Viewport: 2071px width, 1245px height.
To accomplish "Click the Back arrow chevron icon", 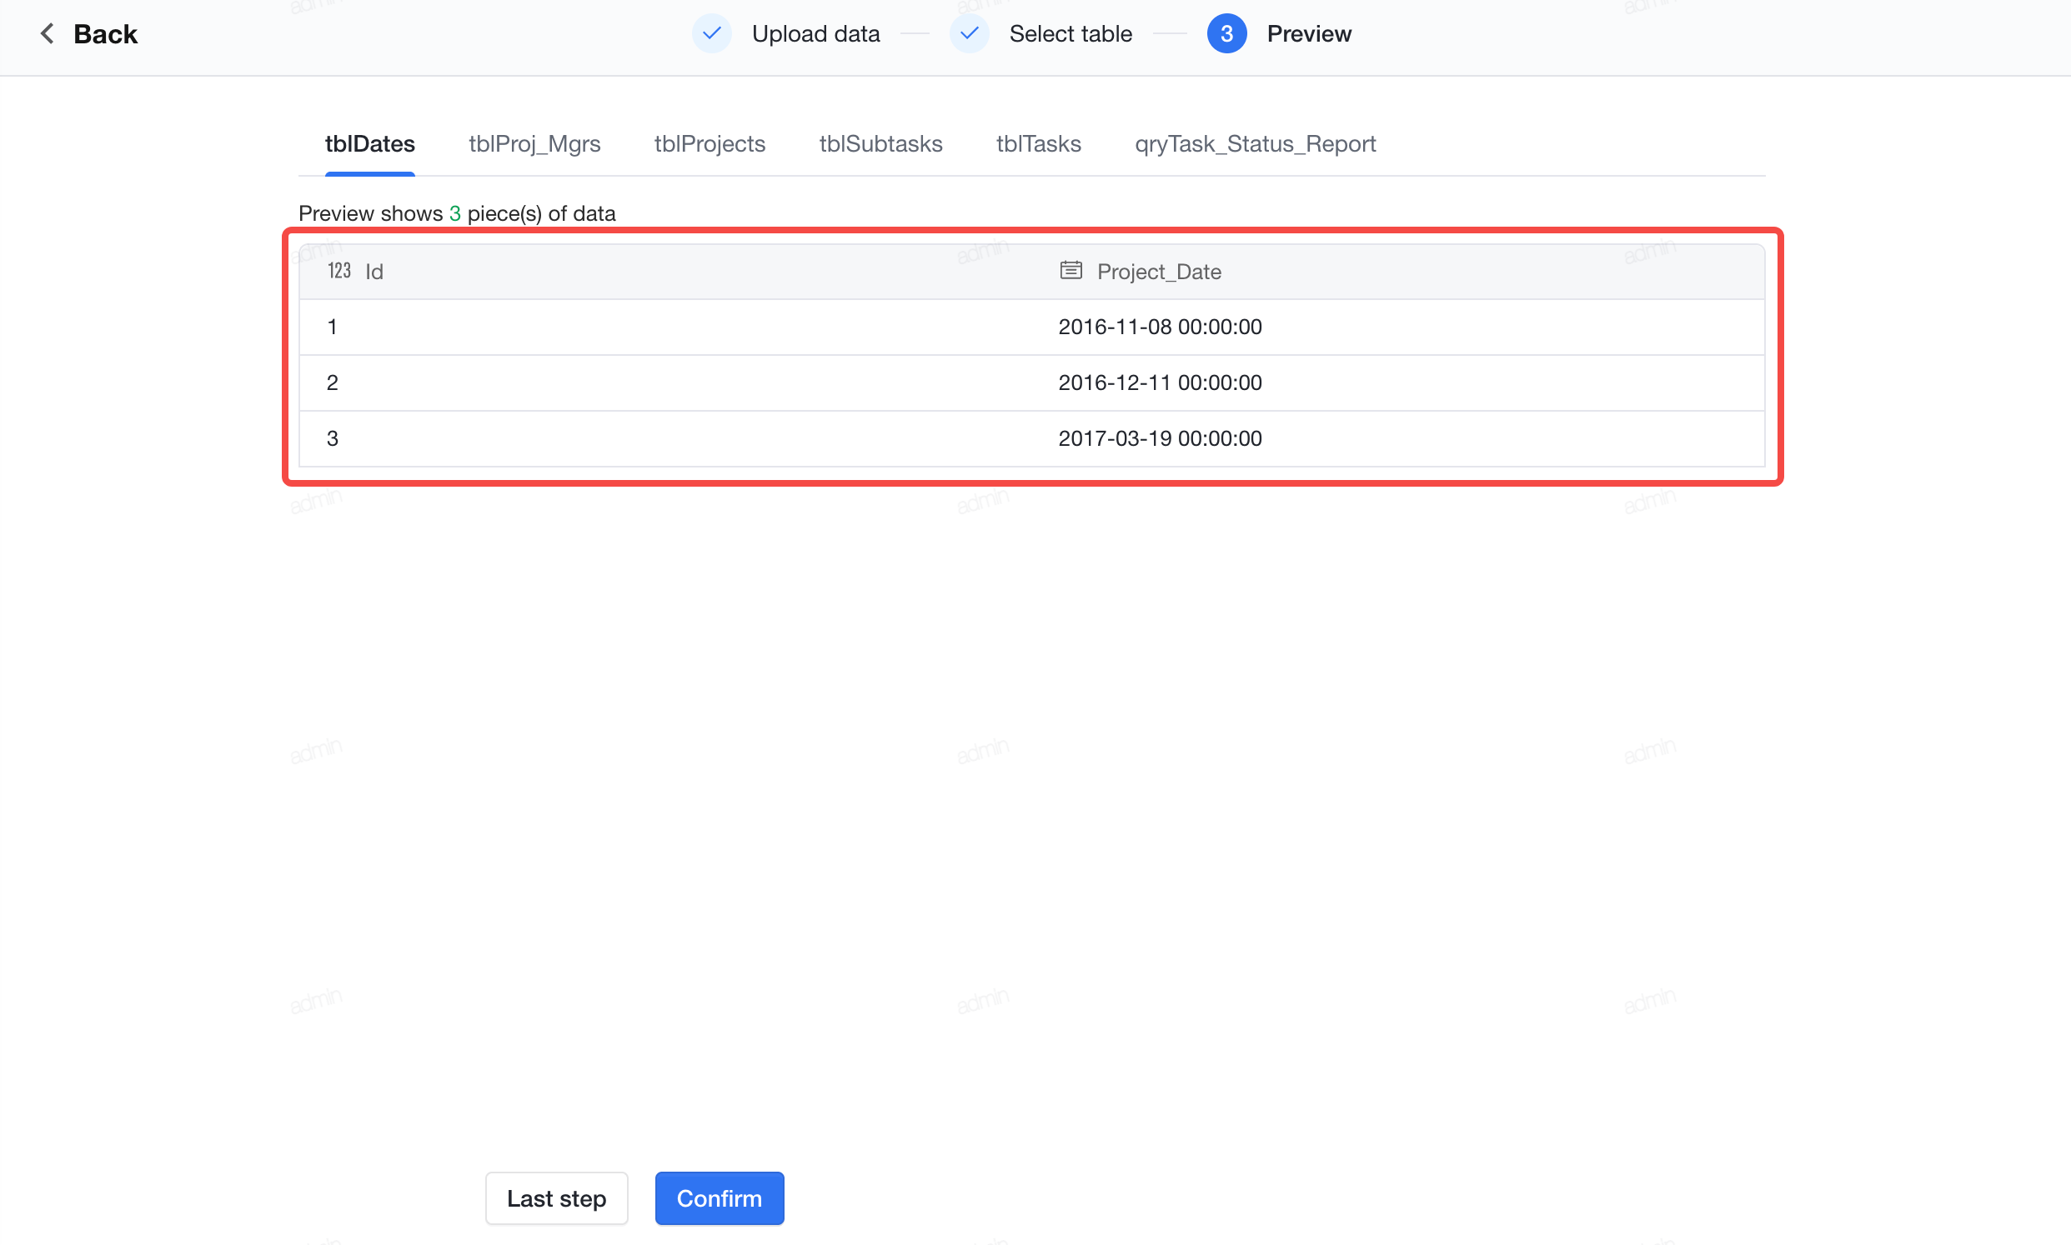I will [x=48, y=33].
